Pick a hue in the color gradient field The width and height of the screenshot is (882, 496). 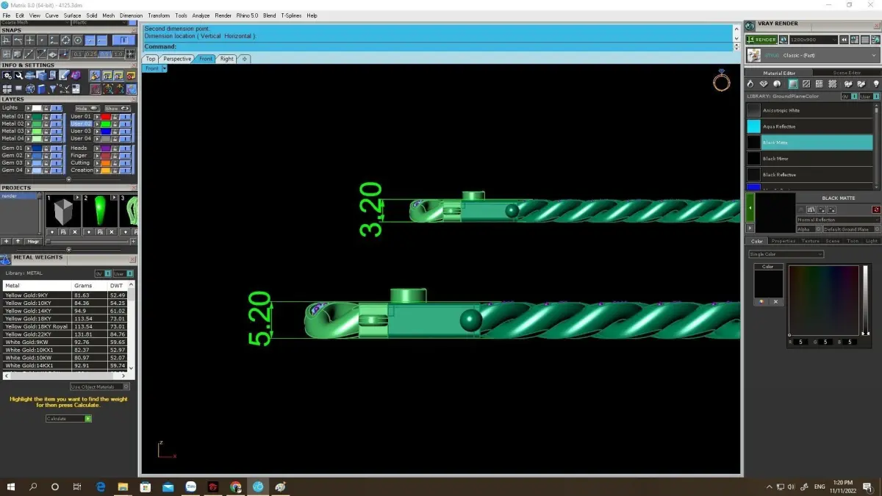tap(823, 300)
